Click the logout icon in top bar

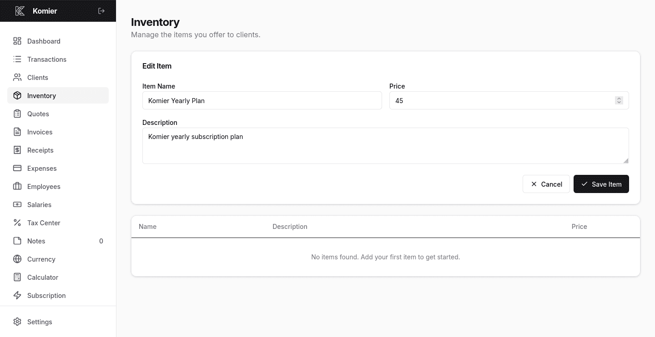coord(101,10)
